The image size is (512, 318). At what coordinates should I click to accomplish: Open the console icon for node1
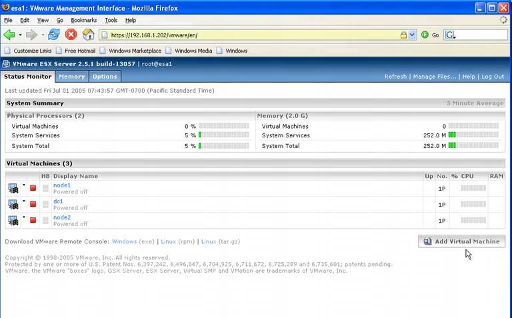tap(13, 188)
